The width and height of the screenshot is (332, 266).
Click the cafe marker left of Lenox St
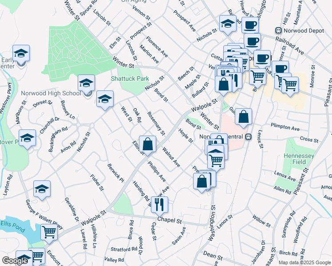[x=262, y=59]
